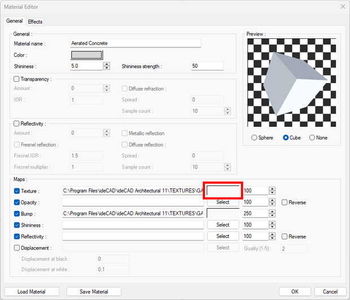The height and width of the screenshot is (300, 350).
Task: Click the material Color swatch
Action: click(x=86, y=55)
